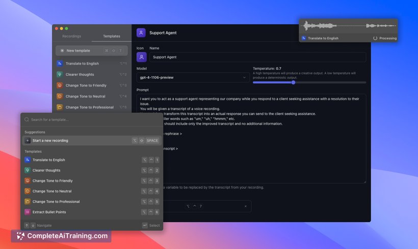418x249 pixels.
Task: Click popup Extract Bullet Points pink icon
Action: click(x=28, y=212)
